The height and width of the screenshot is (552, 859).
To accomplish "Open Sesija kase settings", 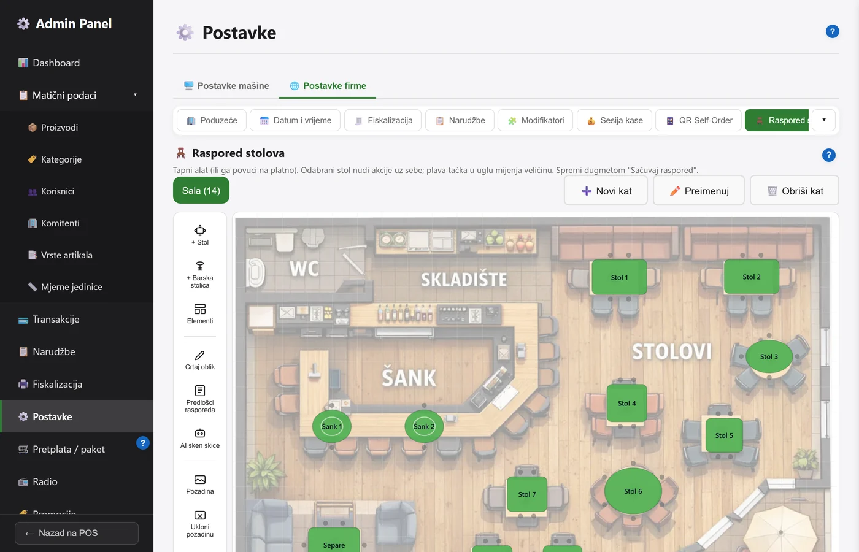I will (615, 120).
